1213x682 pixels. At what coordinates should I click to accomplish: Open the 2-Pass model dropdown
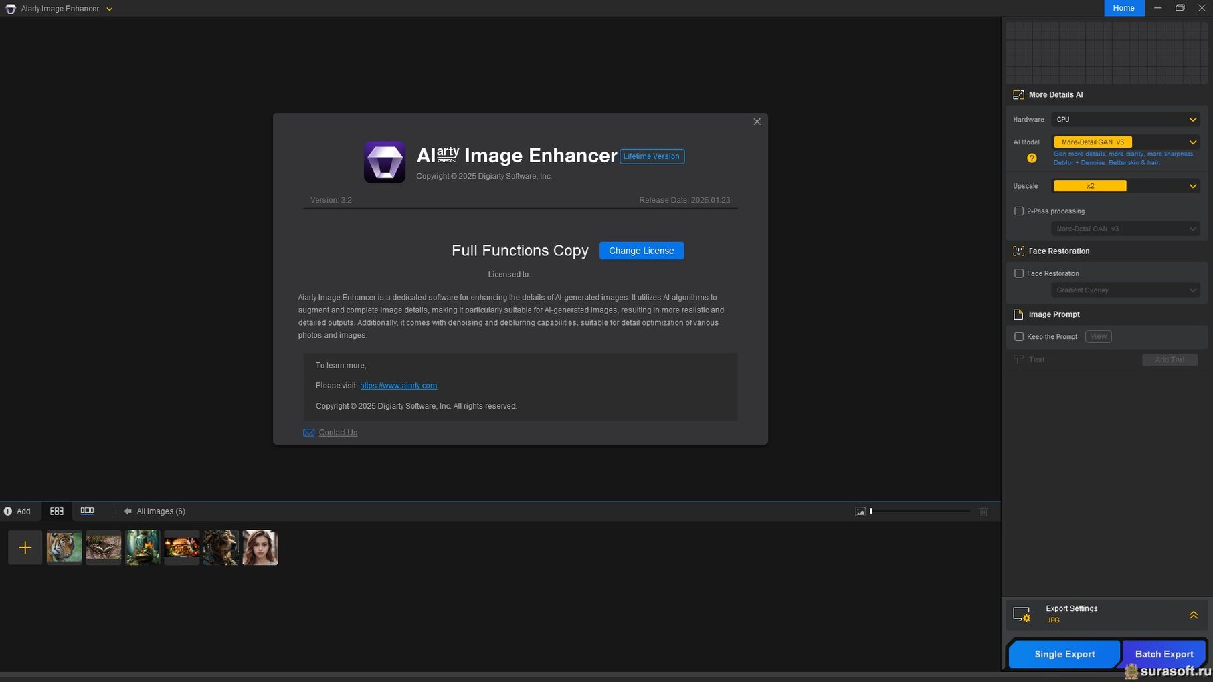1125,229
